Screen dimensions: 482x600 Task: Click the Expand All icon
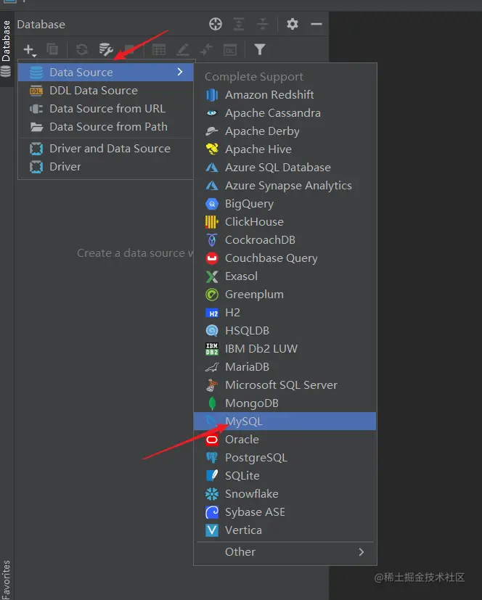[239, 24]
